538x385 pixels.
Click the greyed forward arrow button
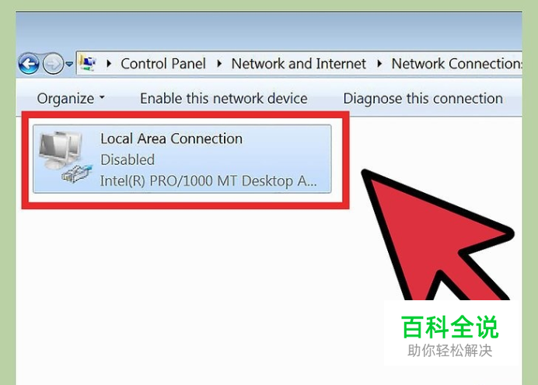point(53,64)
